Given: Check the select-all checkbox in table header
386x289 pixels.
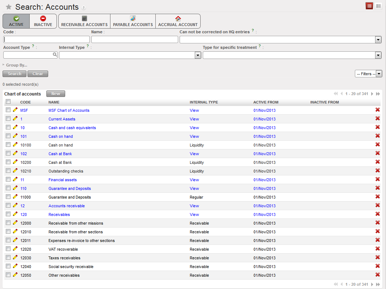Looking at the screenshot, I should (x=8, y=102).
